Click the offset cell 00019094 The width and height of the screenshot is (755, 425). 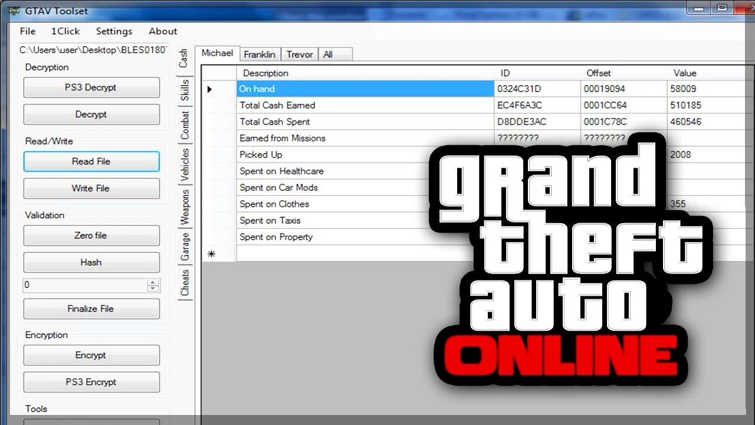click(623, 89)
